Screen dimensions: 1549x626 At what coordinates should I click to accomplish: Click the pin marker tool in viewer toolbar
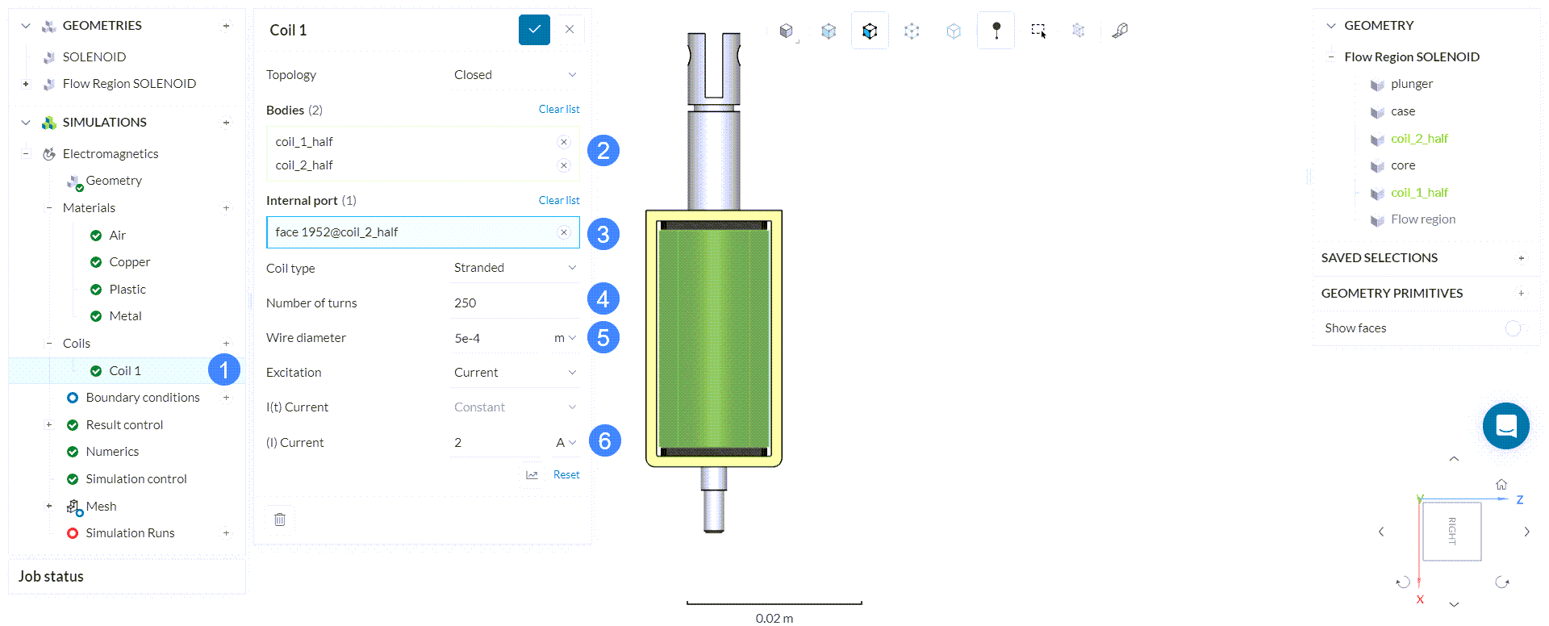point(996,31)
